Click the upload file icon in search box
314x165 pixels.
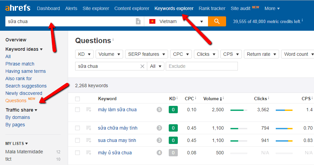click(x=138, y=21)
